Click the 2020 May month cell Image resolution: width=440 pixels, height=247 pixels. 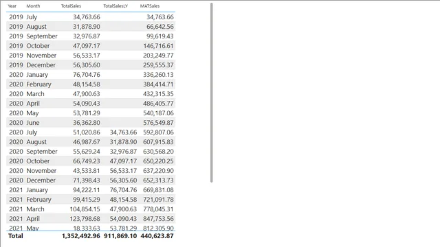tap(32, 113)
